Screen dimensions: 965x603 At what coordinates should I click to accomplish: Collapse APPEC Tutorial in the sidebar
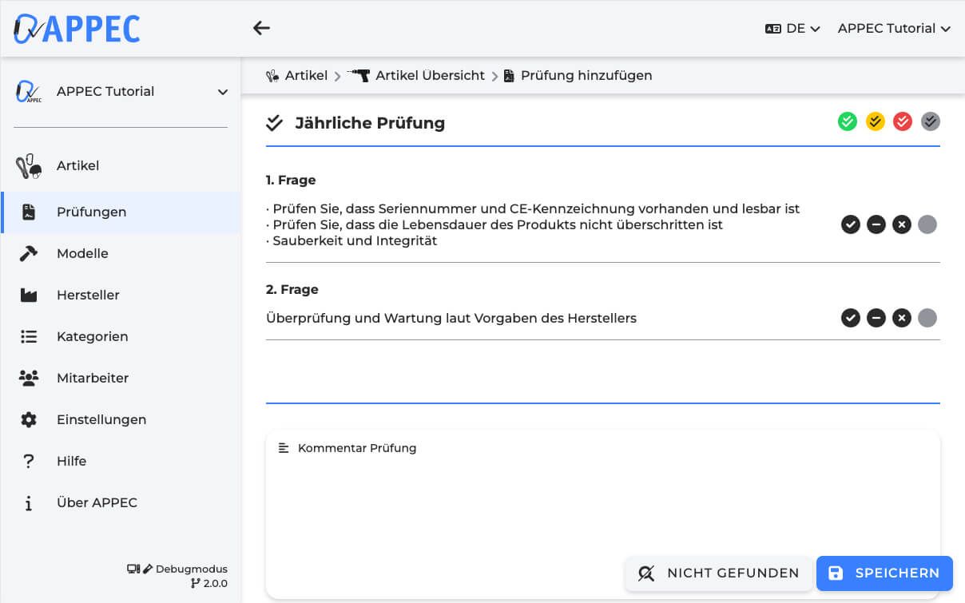(x=222, y=92)
